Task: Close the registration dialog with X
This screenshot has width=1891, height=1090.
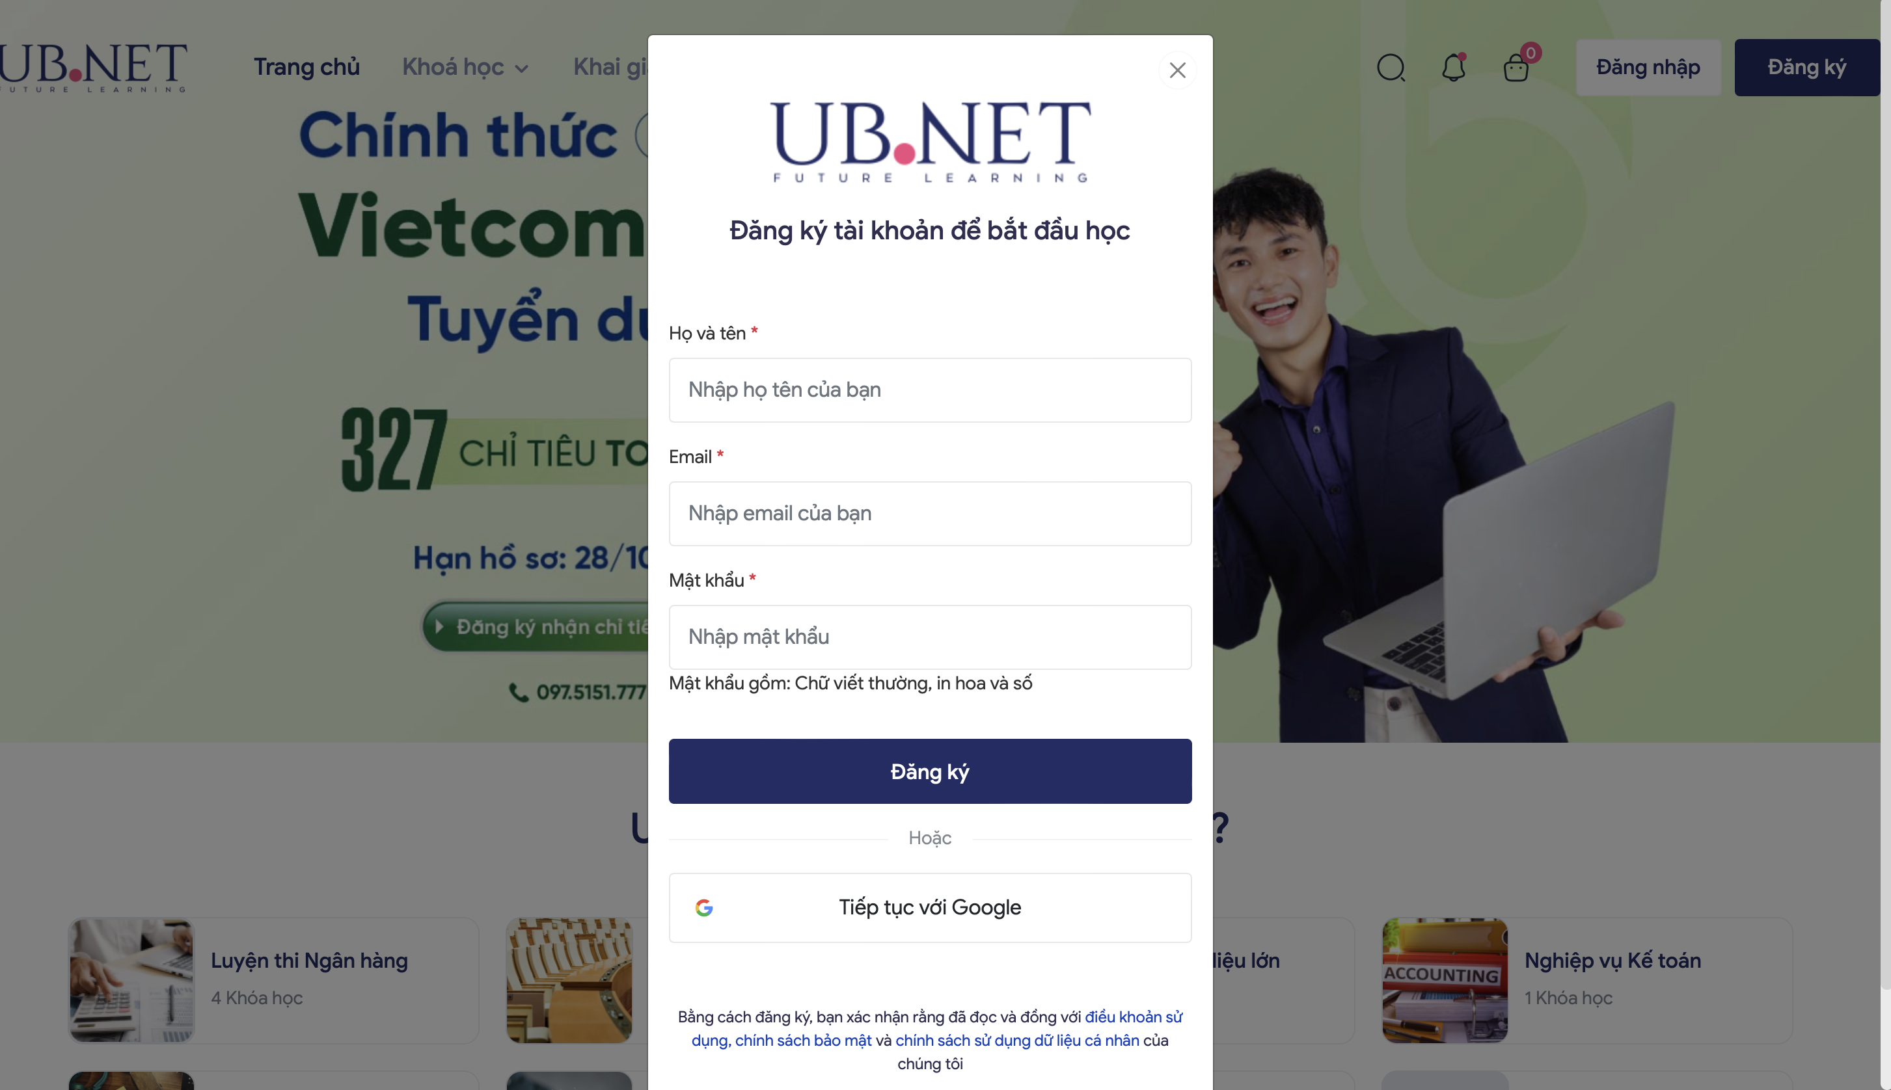Action: click(1177, 70)
